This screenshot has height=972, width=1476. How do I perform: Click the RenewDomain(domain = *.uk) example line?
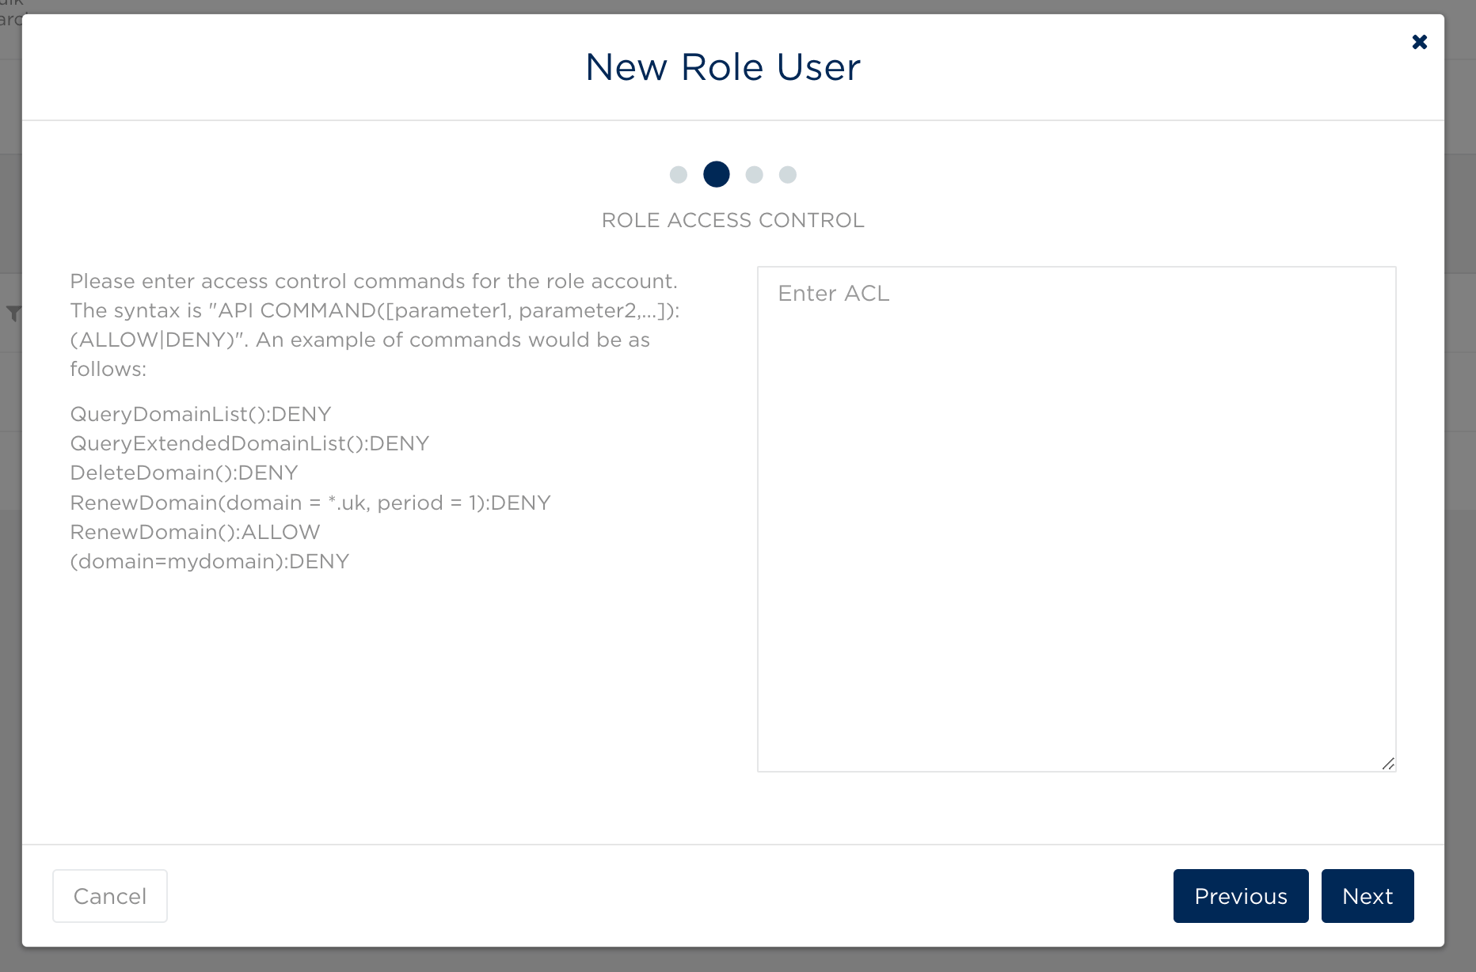coord(310,503)
